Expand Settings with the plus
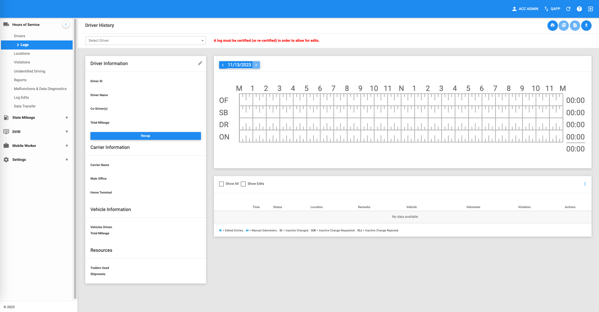This screenshot has width=599, height=312. pos(67,160)
